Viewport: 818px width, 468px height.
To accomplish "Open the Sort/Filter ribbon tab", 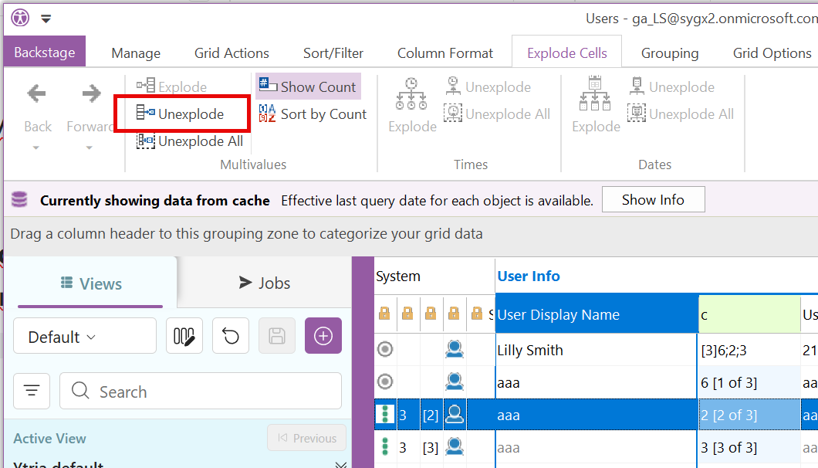I will click(333, 53).
